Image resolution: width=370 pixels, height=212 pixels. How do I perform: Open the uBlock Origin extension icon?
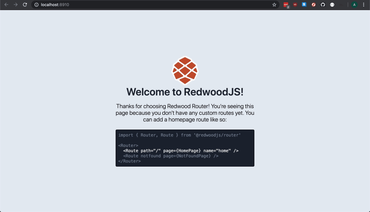[295, 5]
